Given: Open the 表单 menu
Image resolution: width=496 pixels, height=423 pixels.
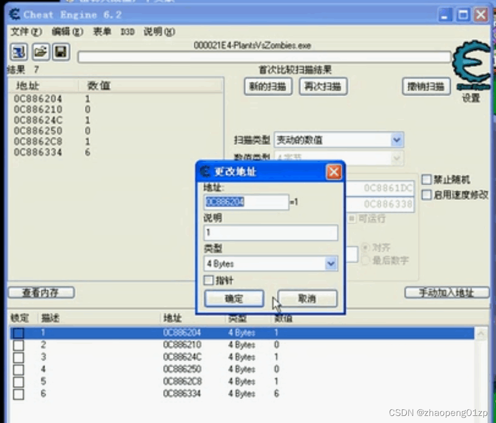Looking at the screenshot, I should tap(102, 31).
